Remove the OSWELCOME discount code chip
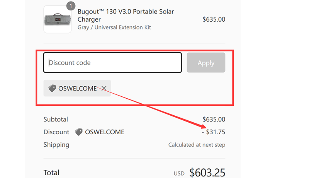The height and width of the screenshot is (178, 309). (x=104, y=89)
